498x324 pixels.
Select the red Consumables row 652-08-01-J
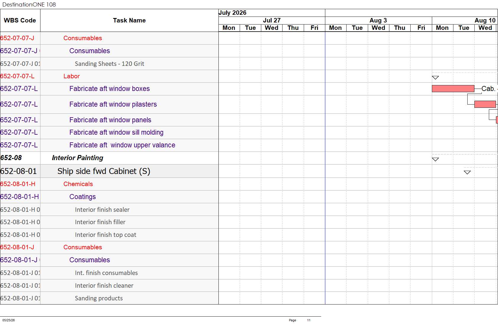(109, 247)
